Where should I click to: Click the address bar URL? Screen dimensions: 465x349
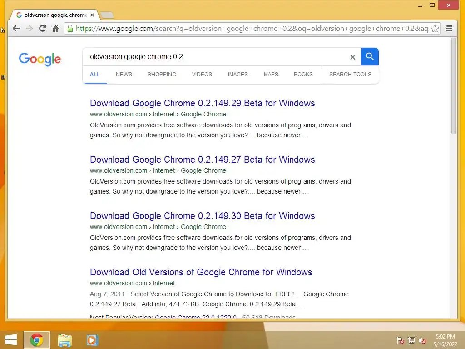(x=252, y=29)
